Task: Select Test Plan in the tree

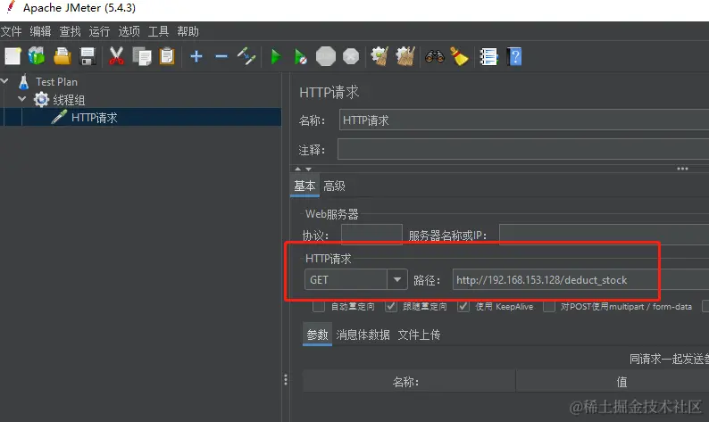Action: (x=56, y=82)
